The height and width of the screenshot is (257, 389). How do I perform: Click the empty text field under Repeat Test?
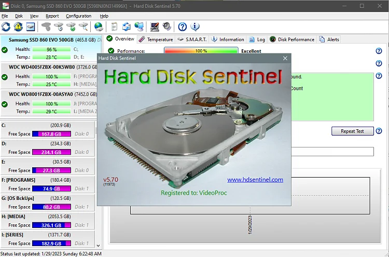332,152
